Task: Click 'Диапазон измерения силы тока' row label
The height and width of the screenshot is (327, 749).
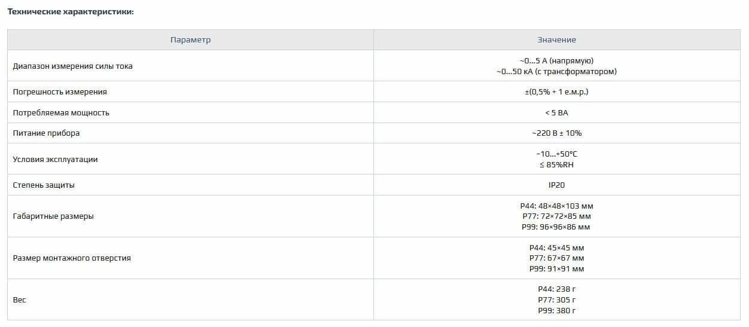Action: 73,66
